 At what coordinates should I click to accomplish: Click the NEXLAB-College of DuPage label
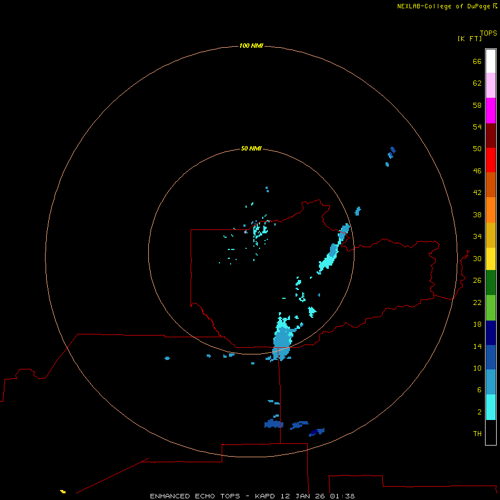tap(443, 6)
